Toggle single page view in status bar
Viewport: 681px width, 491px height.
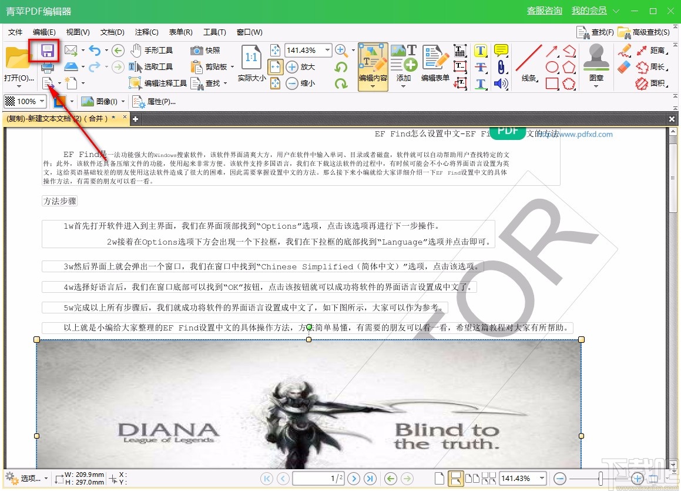440,478
